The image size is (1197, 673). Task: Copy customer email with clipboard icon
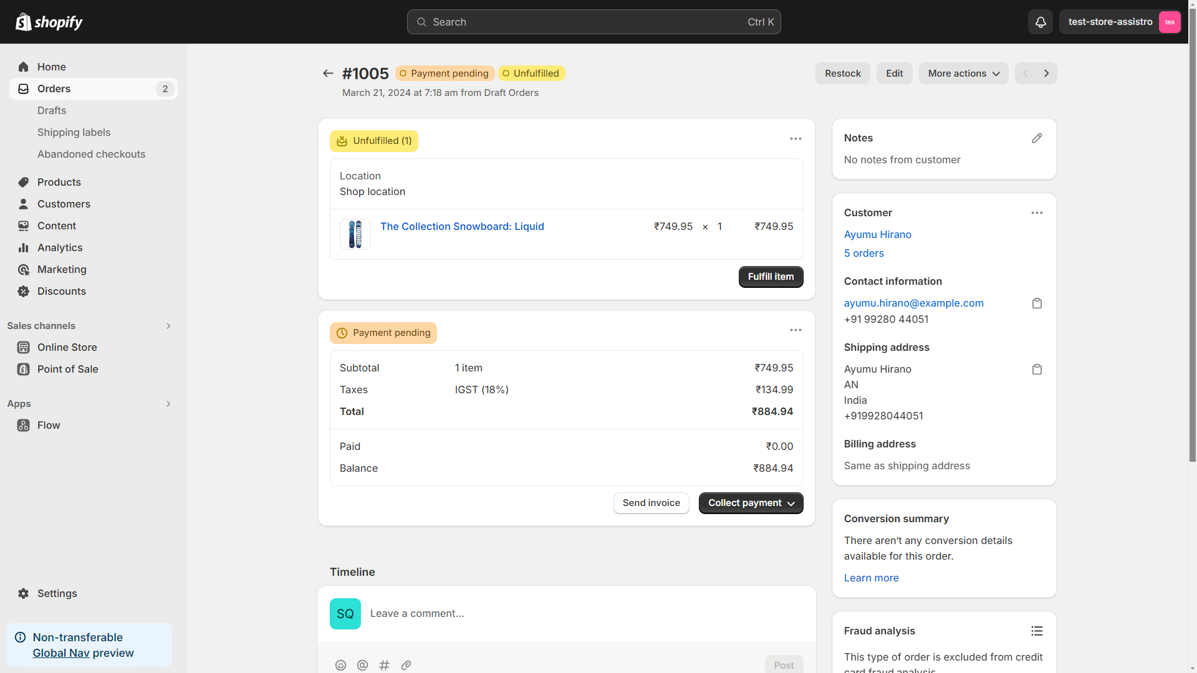pos(1037,303)
